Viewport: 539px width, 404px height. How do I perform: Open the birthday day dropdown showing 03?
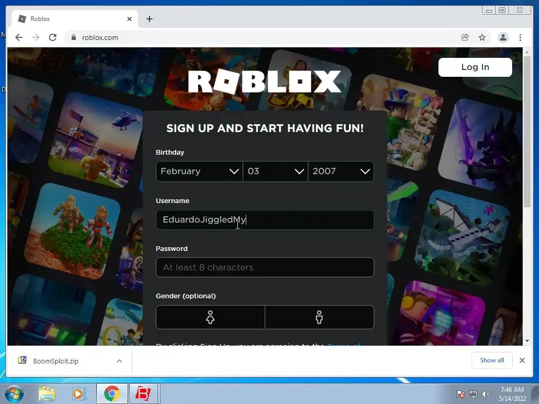275,171
